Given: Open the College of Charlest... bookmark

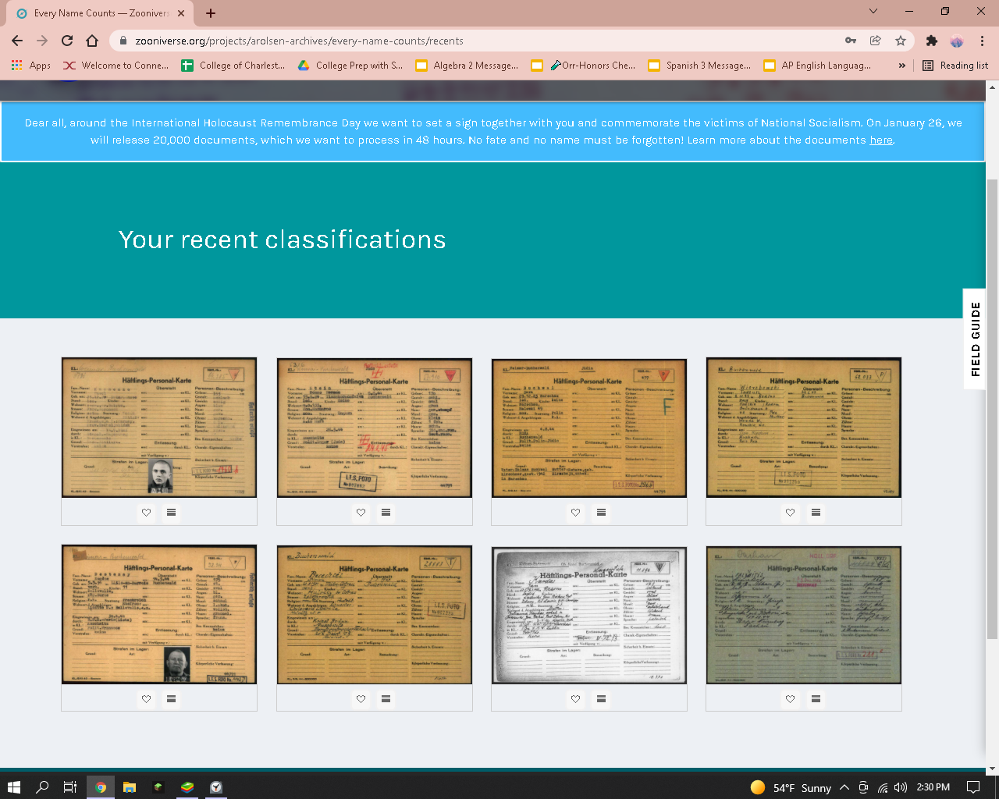Looking at the screenshot, I should (233, 66).
